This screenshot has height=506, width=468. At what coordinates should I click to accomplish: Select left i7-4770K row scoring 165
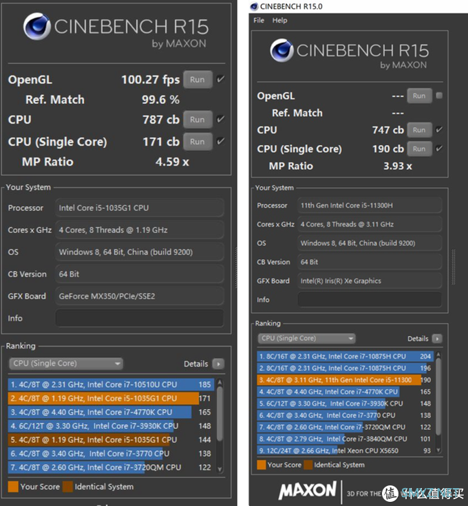click(x=111, y=412)
